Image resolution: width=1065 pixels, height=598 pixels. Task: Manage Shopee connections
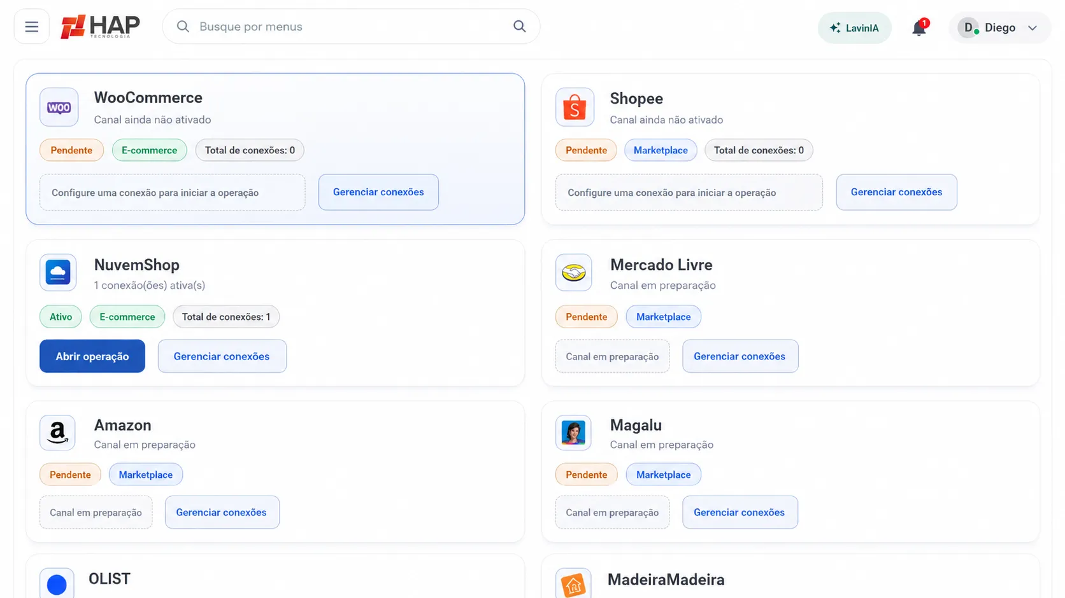pyautogui.click(x=896, y=192)
